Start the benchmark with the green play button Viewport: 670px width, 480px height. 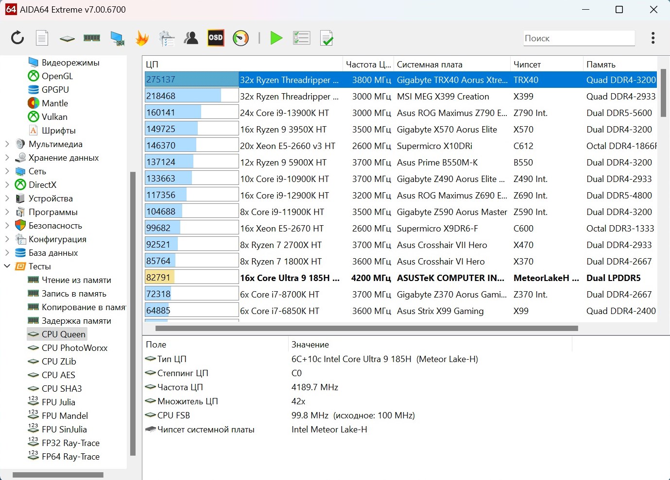tap(276, 38)
